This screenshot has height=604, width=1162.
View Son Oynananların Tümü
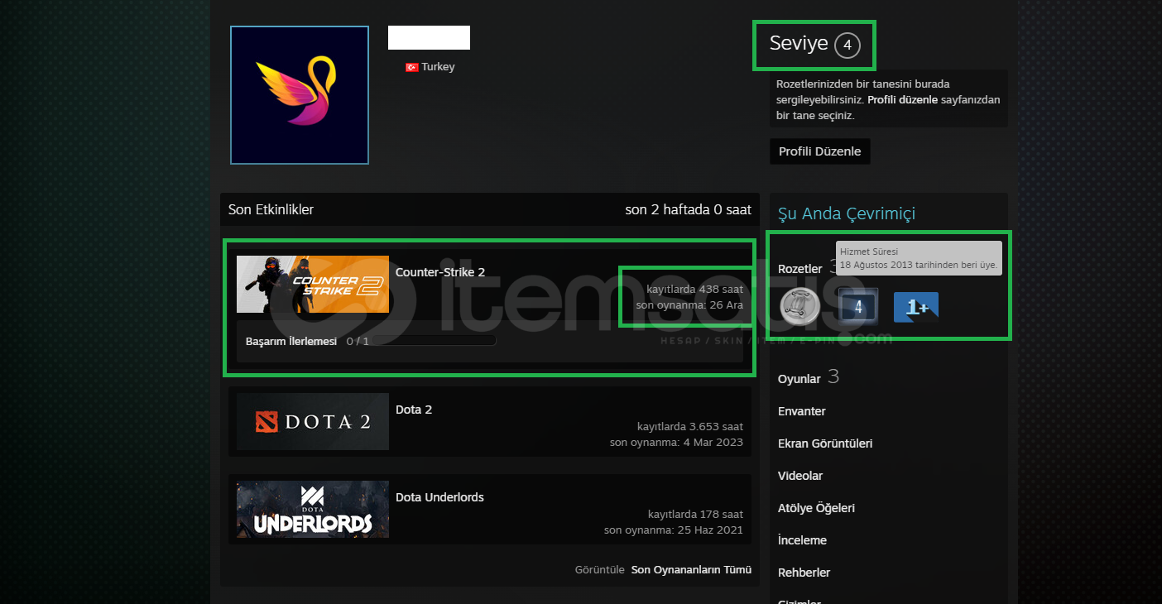(x=691, y=570)
